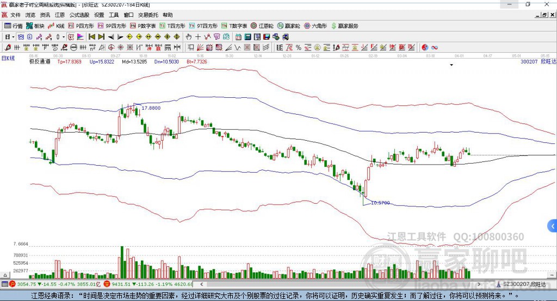The height and width of the screenshot is (301, 557).
Task: Open the 浏览 menu
Action: pyautogui.click(x=30, y=15)
